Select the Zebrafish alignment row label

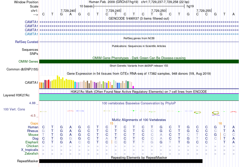[31, 153]
